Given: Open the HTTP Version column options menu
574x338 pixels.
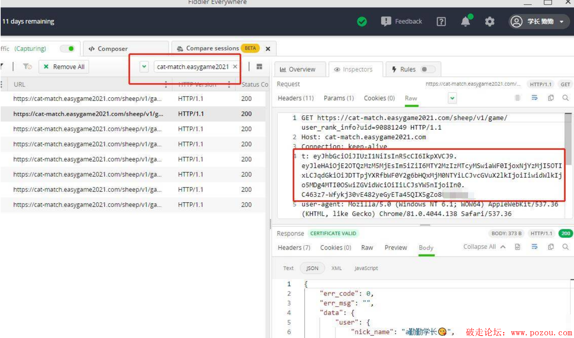Looking at the screenshot, I should (x=229, y=84).
